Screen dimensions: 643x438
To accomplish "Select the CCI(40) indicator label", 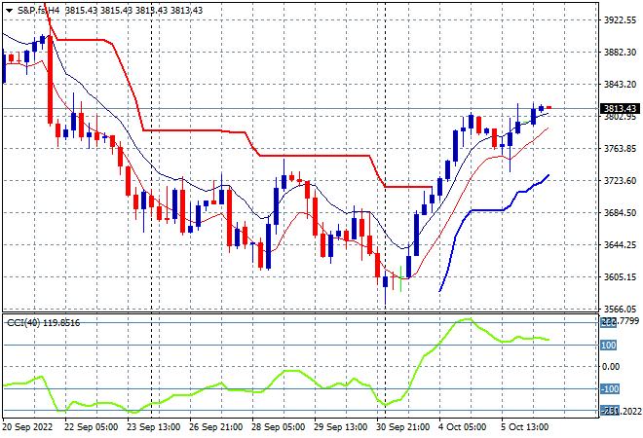I will pyautogui.click(x=23, y=323).
